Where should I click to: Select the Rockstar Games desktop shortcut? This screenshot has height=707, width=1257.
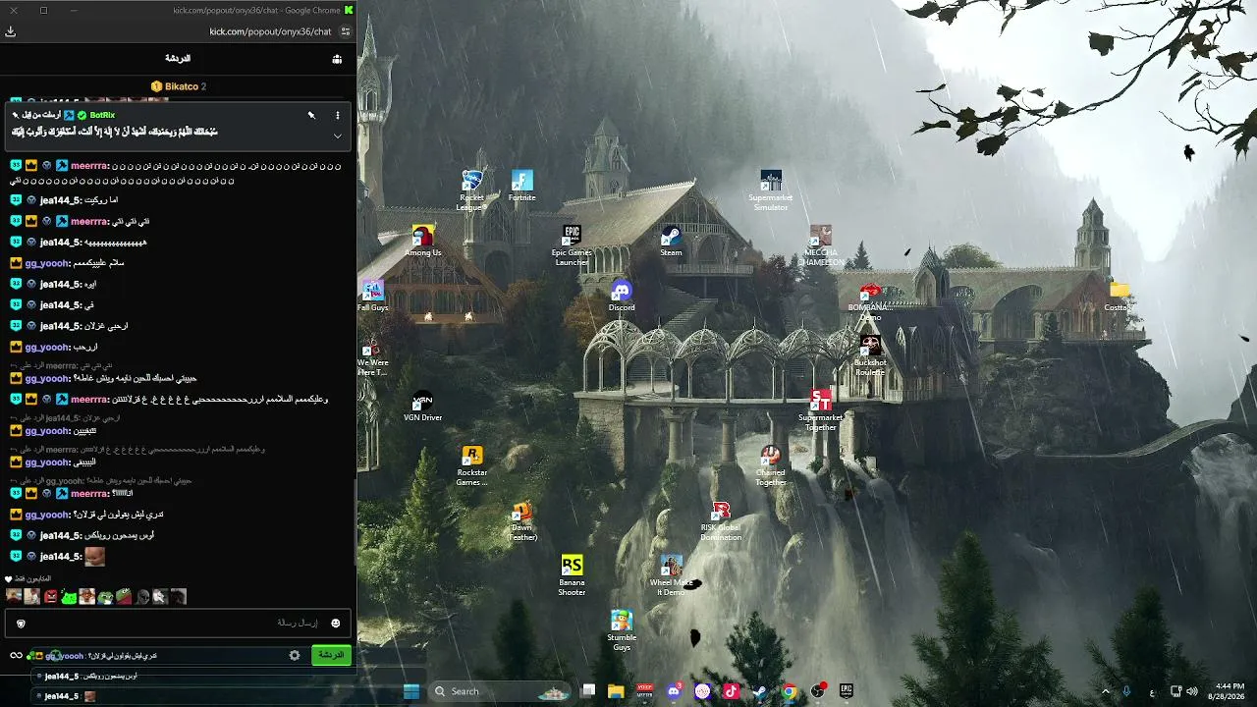point(472,465)
